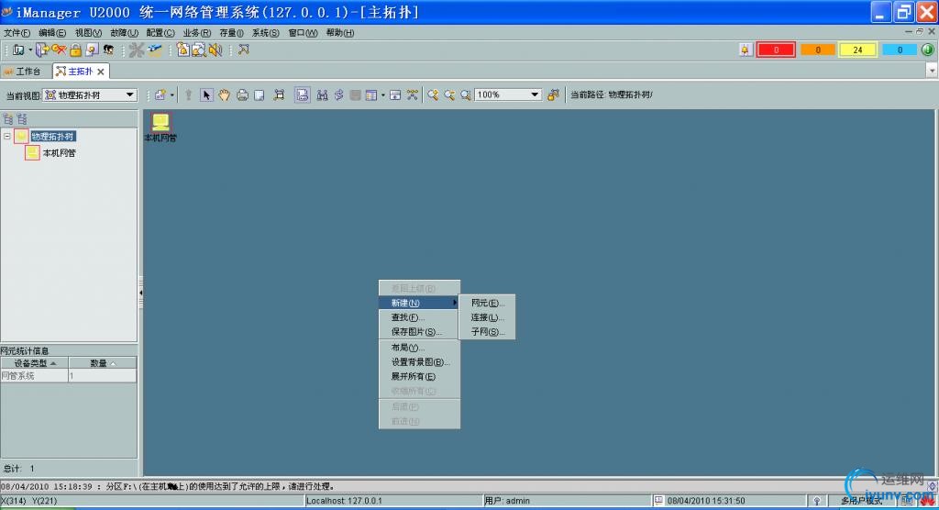Open the 配置(C) menu

(160, 33)
